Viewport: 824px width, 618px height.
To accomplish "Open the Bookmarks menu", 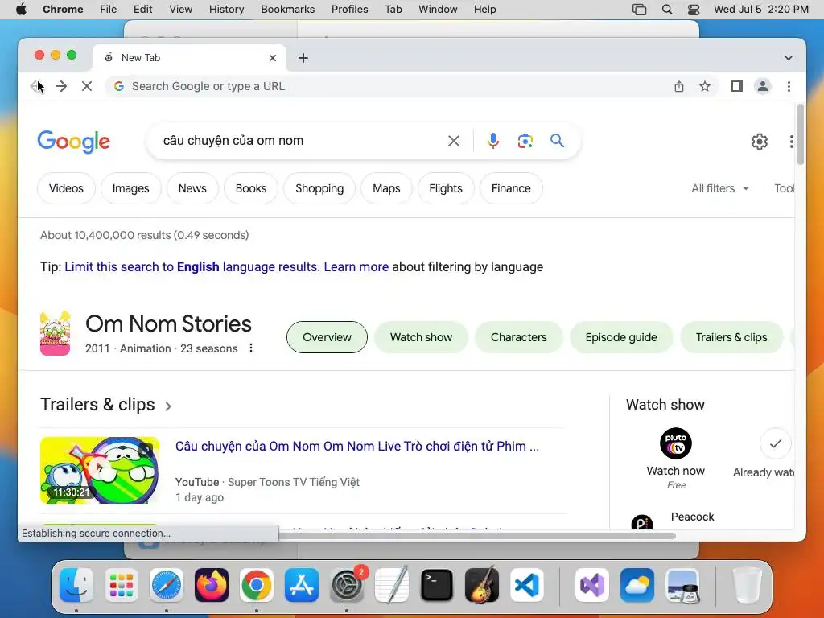I will point(287,10).
